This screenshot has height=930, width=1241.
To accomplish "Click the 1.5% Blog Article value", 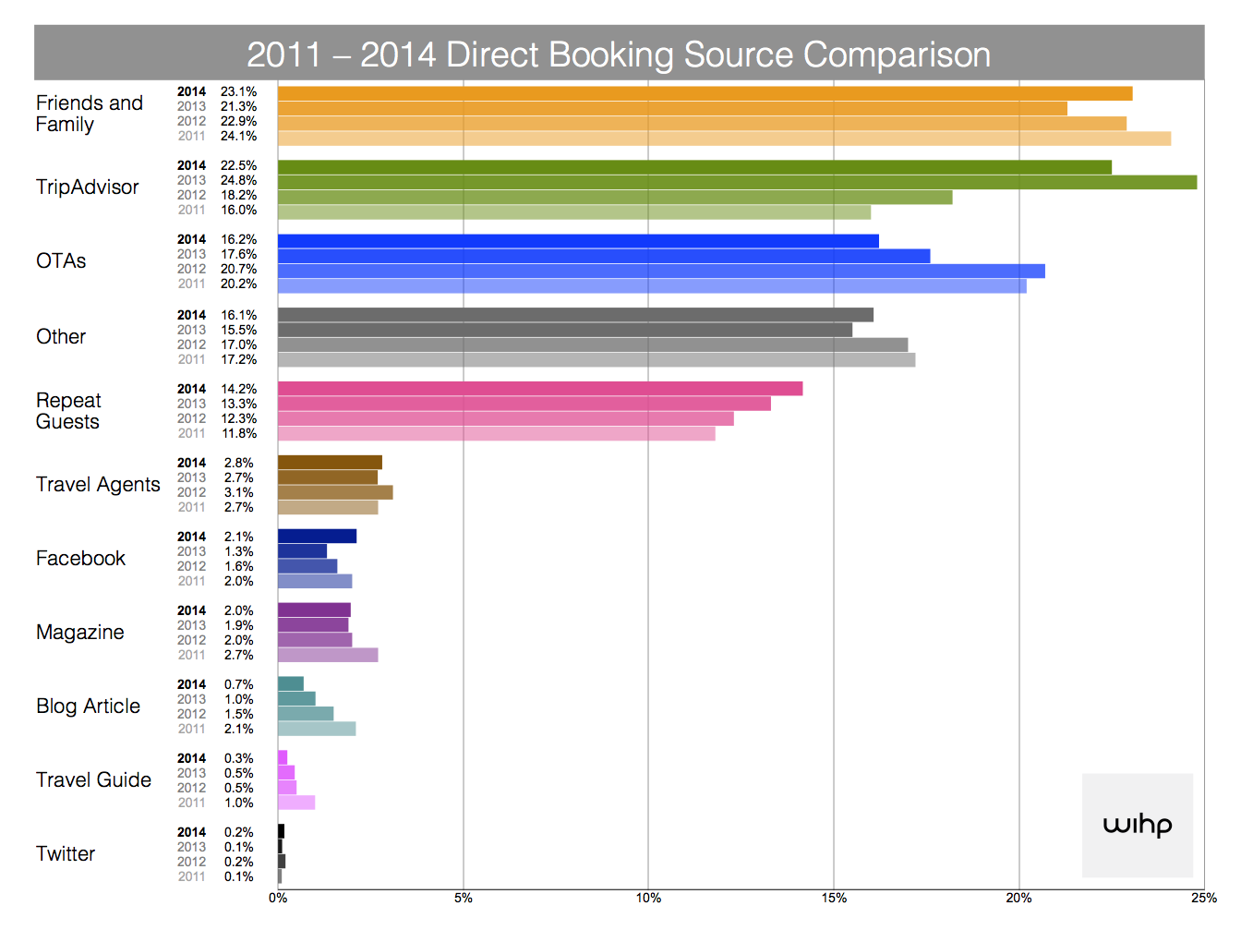I will pyautogui.click(x=238, y=714).
